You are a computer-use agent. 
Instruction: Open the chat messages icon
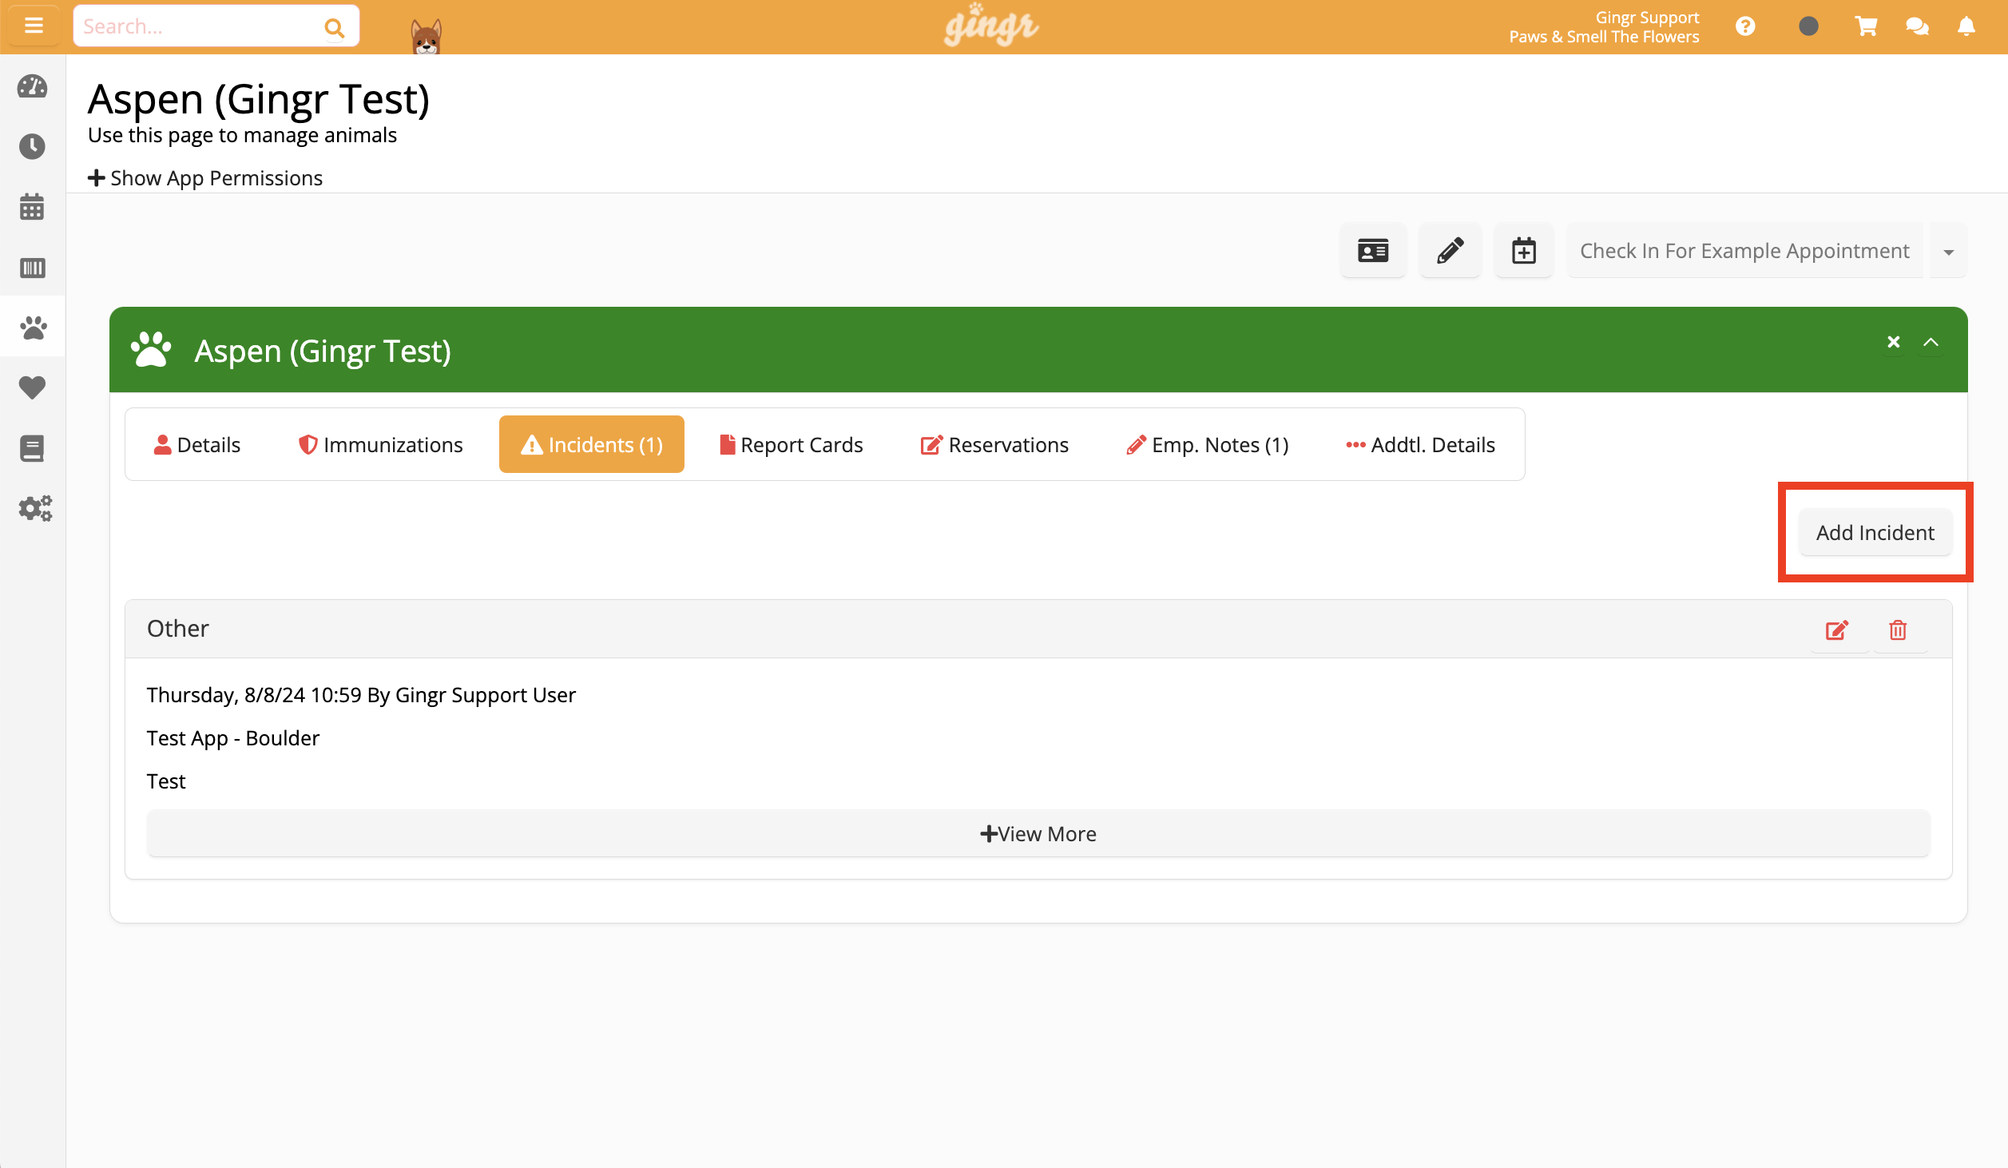pos(1917,26)
